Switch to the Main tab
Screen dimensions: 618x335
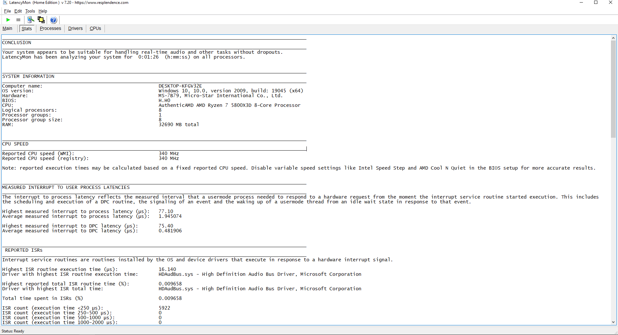pos(7,28)
